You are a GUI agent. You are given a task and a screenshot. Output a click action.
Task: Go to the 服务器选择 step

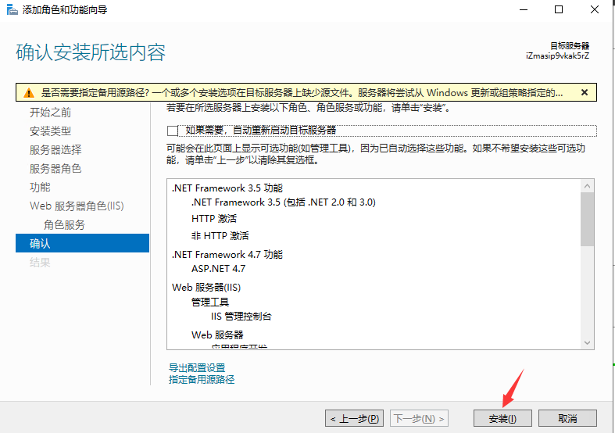(55, 150)
